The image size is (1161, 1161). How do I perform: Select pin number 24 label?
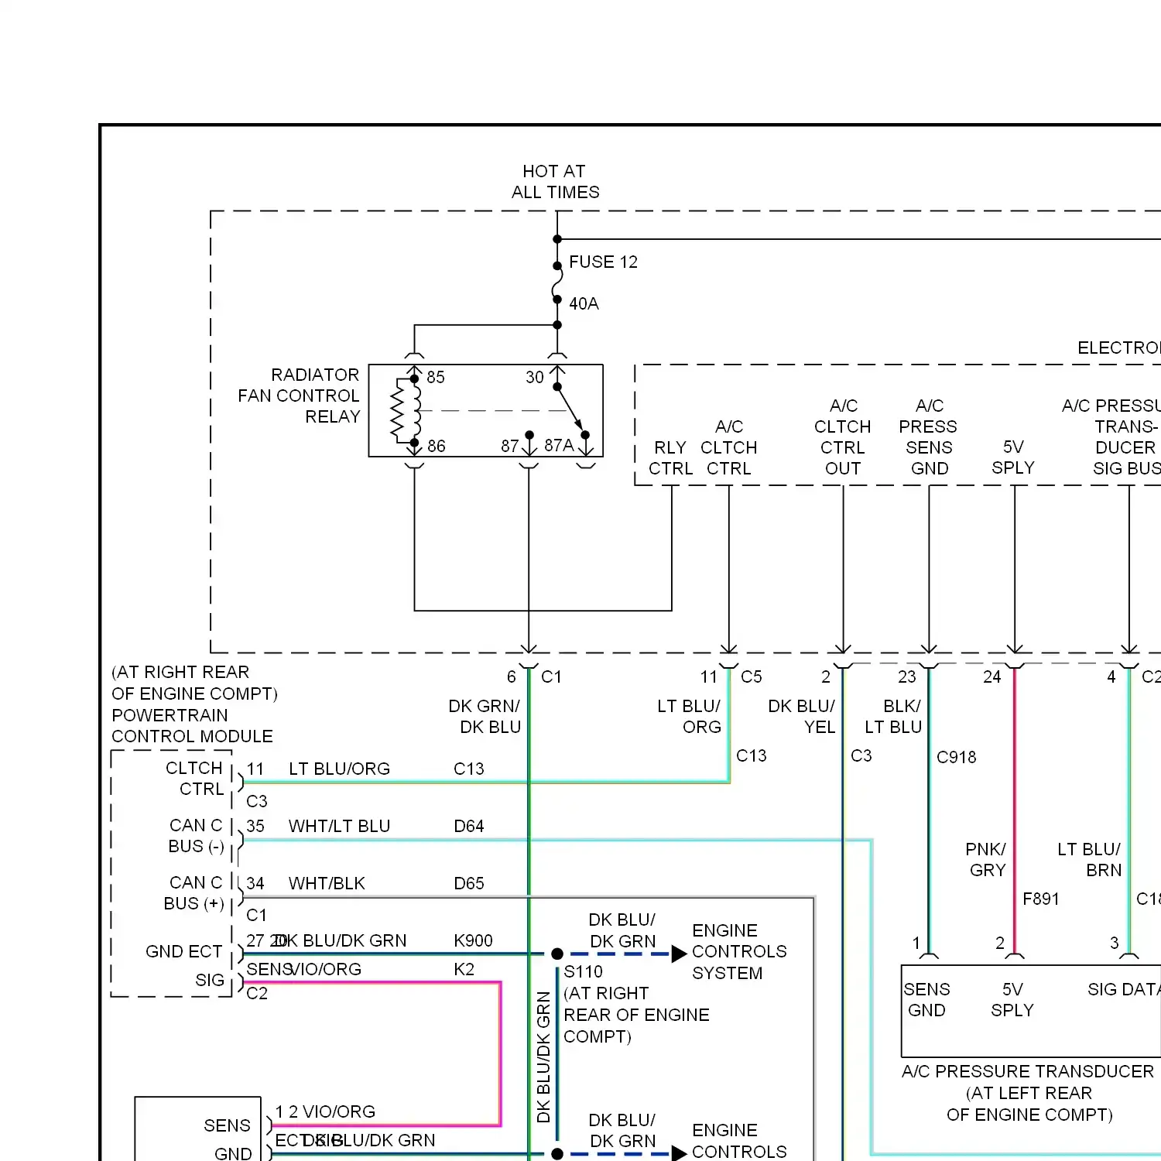coord(991,676)
